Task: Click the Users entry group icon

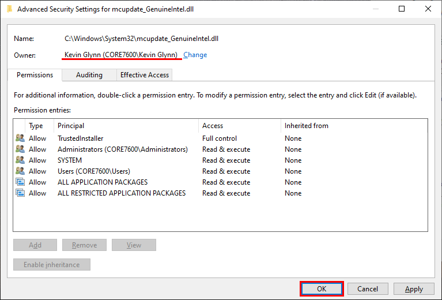Action: pos(20,171)
